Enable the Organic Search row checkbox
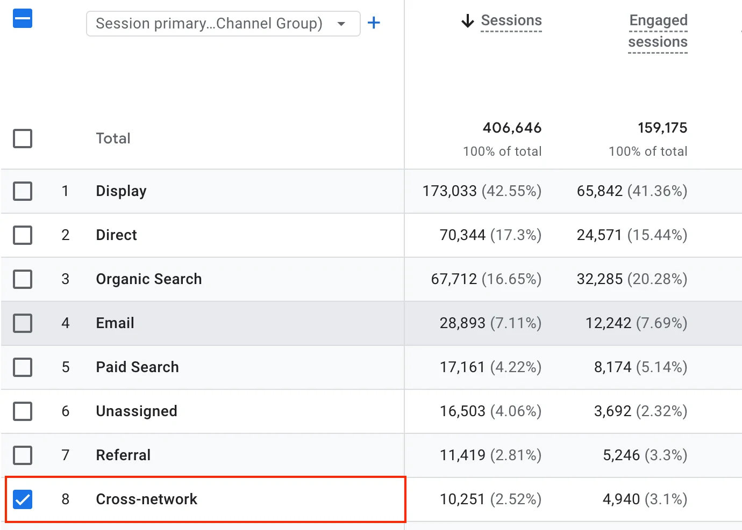Screen dimensions: 742x530 tap(23, 279)
